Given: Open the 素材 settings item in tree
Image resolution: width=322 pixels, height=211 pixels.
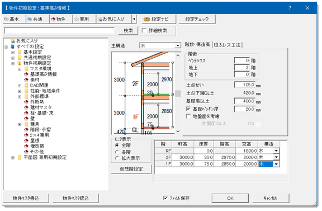Looking at the screenshot, I should pyautogui.click(x=35, y=79).
